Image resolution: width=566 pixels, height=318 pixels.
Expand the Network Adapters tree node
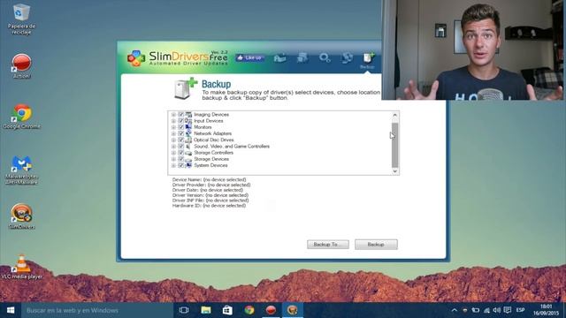tap(173, 133)
